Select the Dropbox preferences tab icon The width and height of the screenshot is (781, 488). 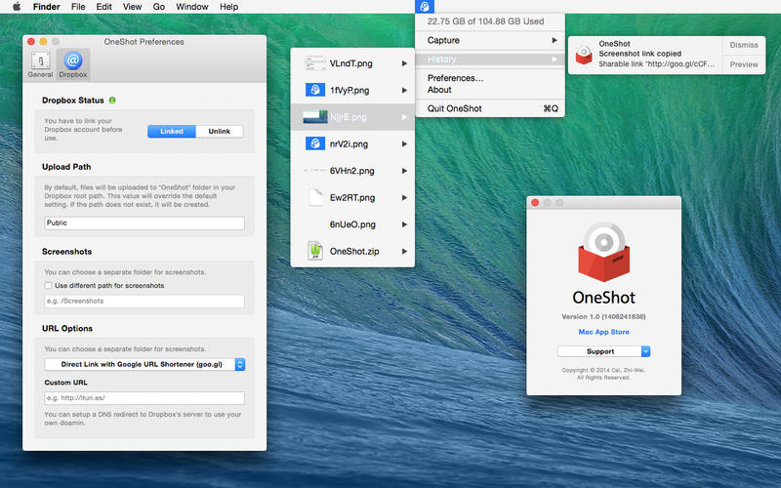pos(72,62)
